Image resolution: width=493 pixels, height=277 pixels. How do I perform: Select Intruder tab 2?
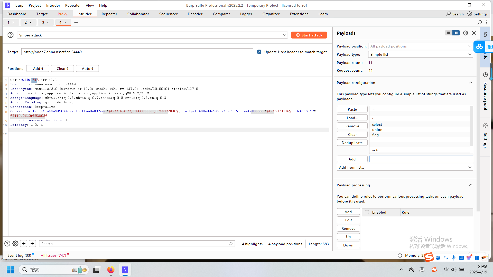coord(26,22)
